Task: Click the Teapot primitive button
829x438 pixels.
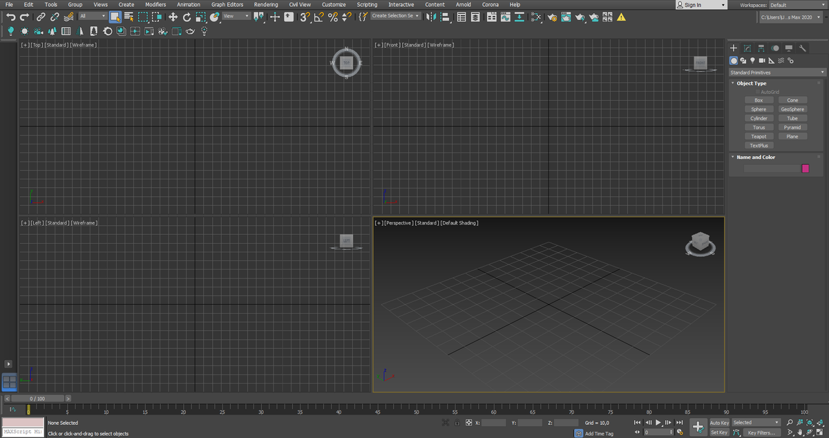Action: [759, 136]
